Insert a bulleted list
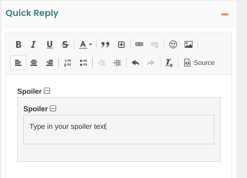The image size is (247, 178). click(83, 63)
